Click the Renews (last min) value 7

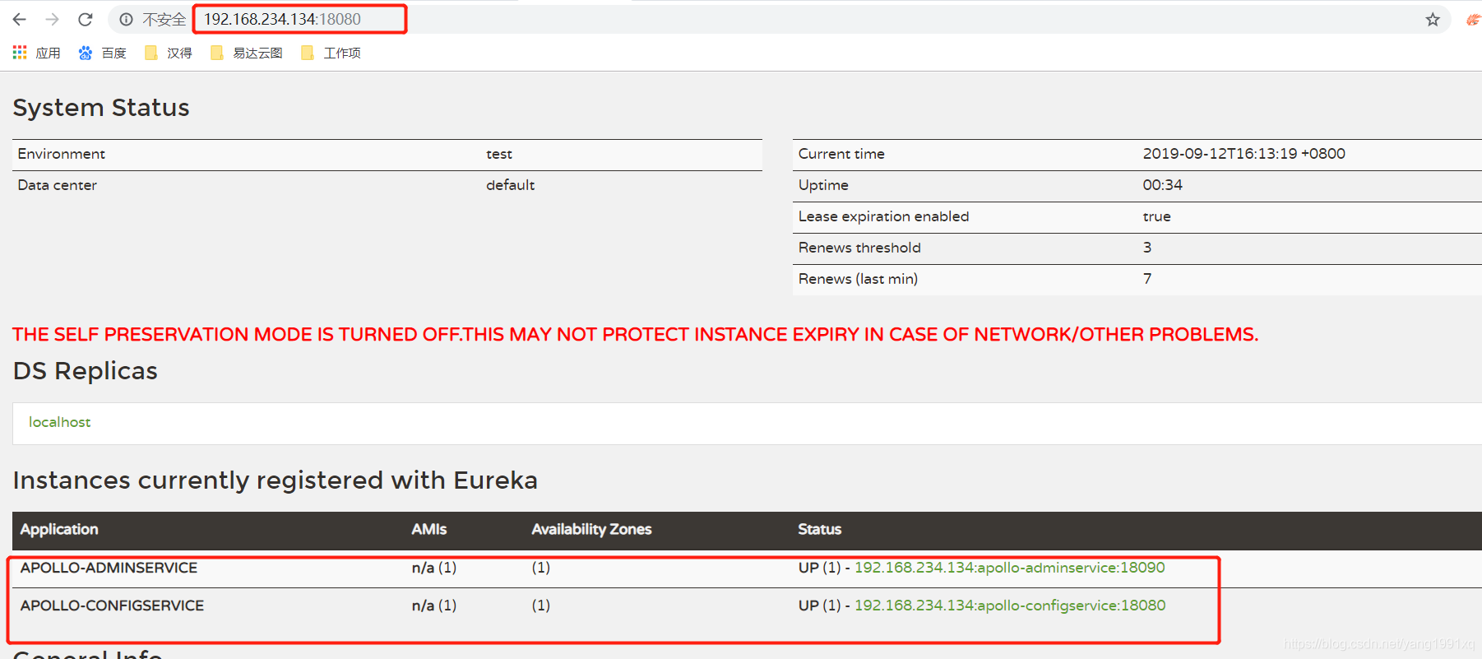pyautogui.click(x=1147, y=279)
